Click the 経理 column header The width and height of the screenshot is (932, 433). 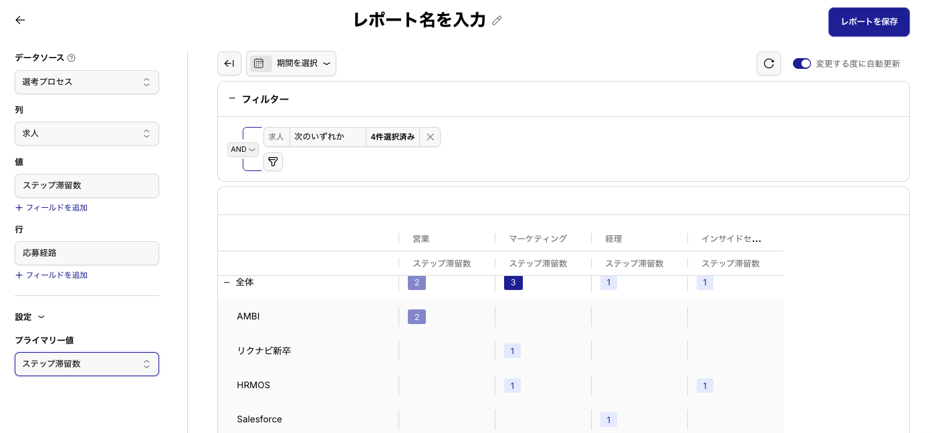tap(614, 239)
